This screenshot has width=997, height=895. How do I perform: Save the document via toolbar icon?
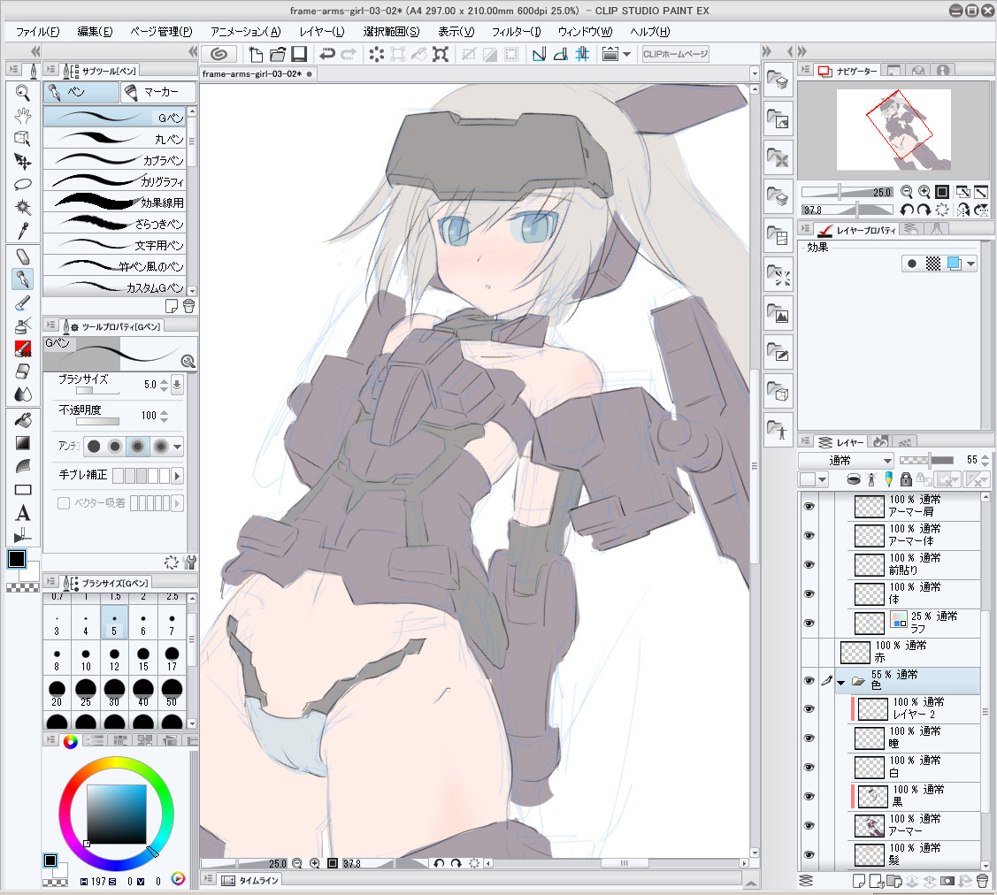pyautogui.click(x=299, y=54)
